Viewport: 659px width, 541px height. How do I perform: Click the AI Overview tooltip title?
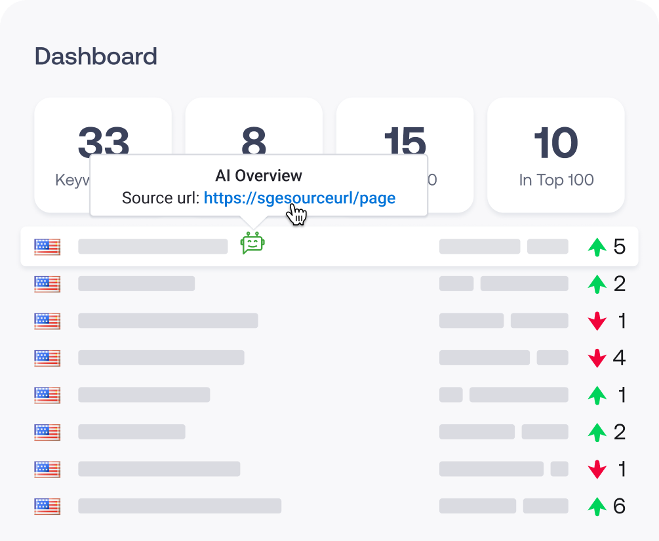point(258,176)
